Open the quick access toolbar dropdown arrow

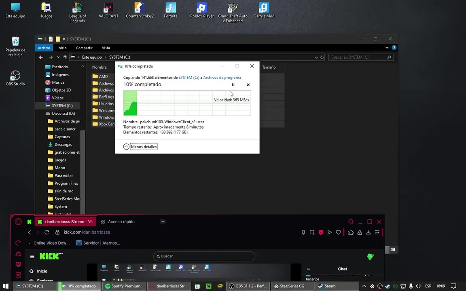click(x=64, y=39)
